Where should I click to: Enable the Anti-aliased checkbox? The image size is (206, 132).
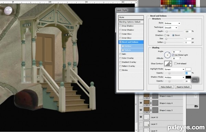[x=175, y=64]
